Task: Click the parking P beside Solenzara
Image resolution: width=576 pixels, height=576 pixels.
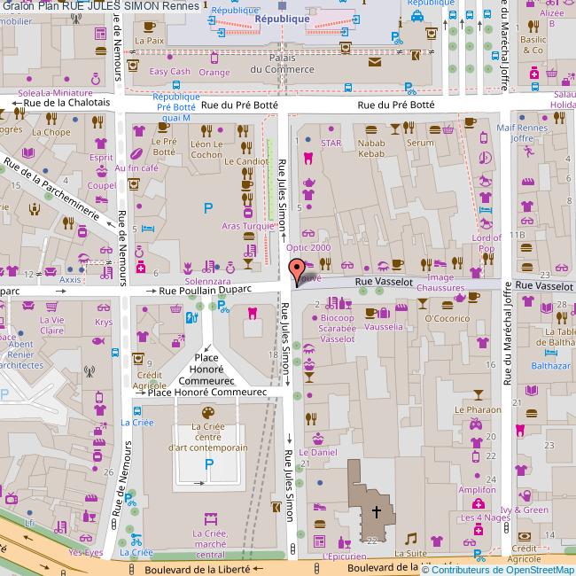Action: 208,209
